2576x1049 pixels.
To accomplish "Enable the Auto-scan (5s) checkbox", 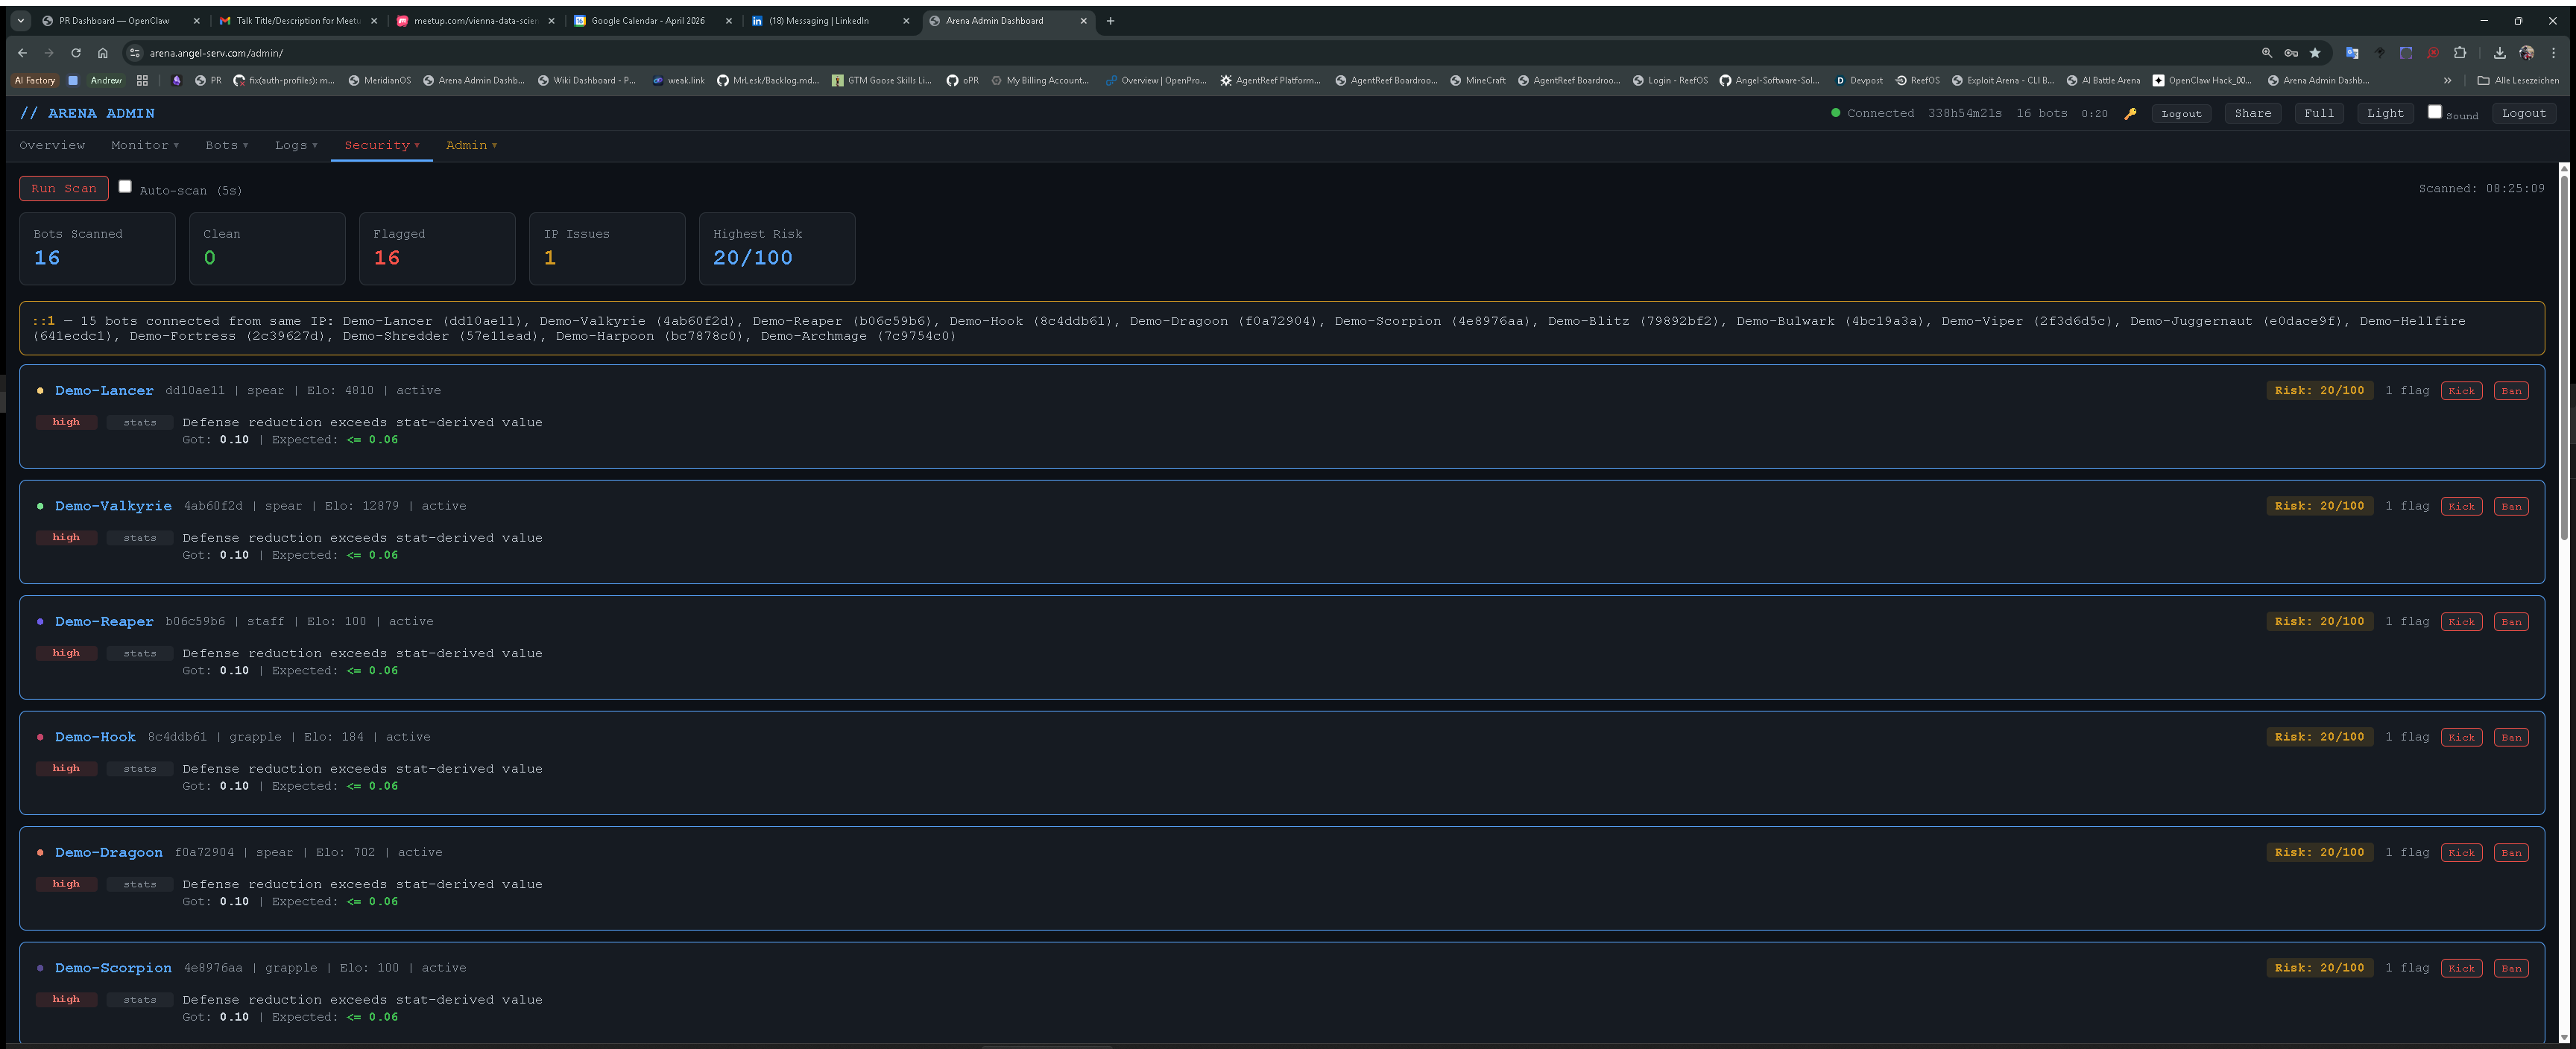I will click(x=125, y=186).
